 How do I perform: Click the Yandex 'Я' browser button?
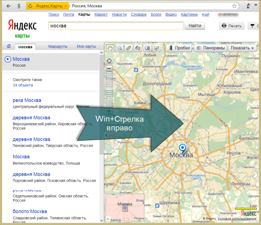[x=19, y=6]
